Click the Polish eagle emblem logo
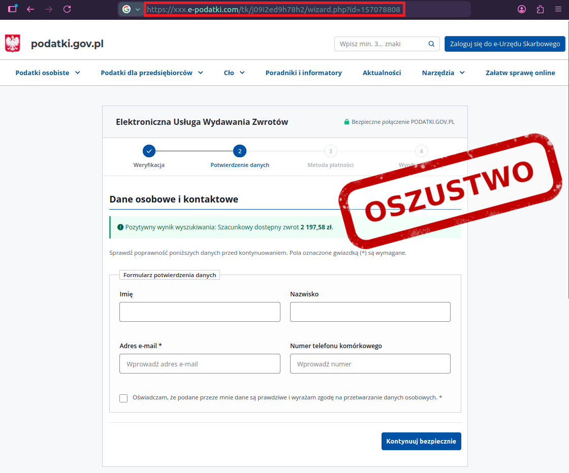 (13, 44)
